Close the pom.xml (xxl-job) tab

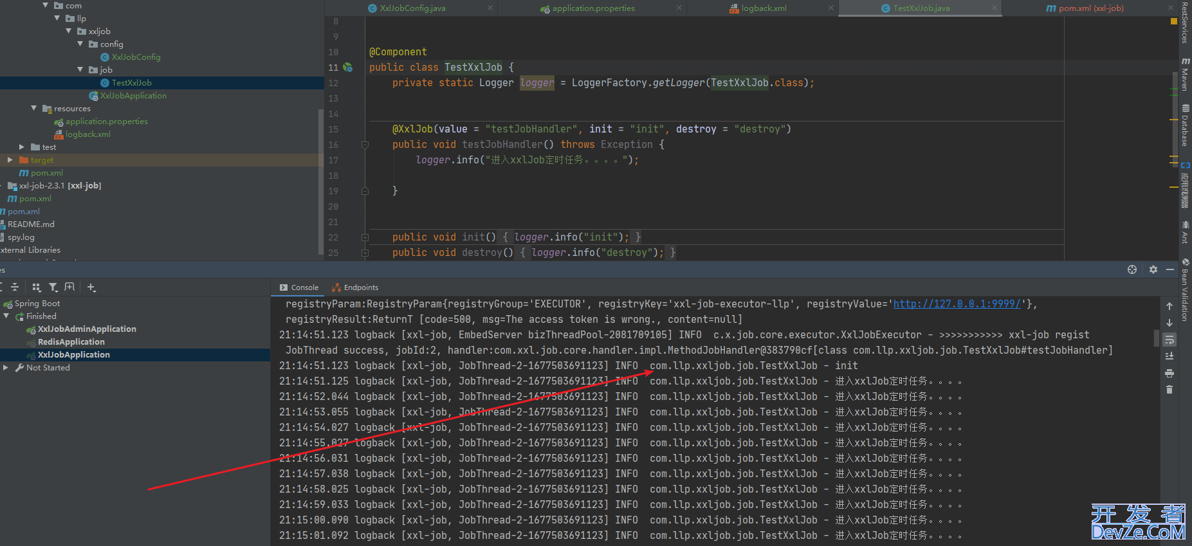(x=1171, y=8)
